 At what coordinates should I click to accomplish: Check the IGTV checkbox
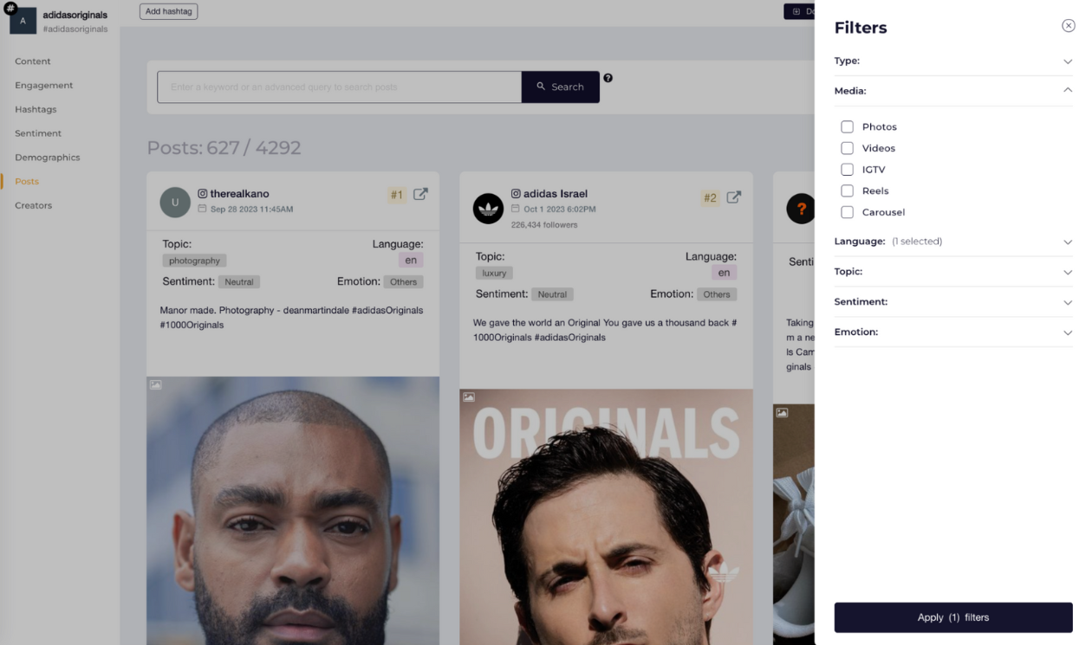(847, 170)
